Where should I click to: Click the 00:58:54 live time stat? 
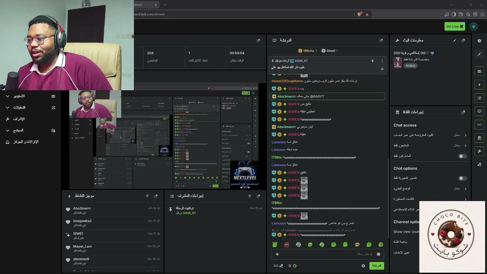[237, 56]
